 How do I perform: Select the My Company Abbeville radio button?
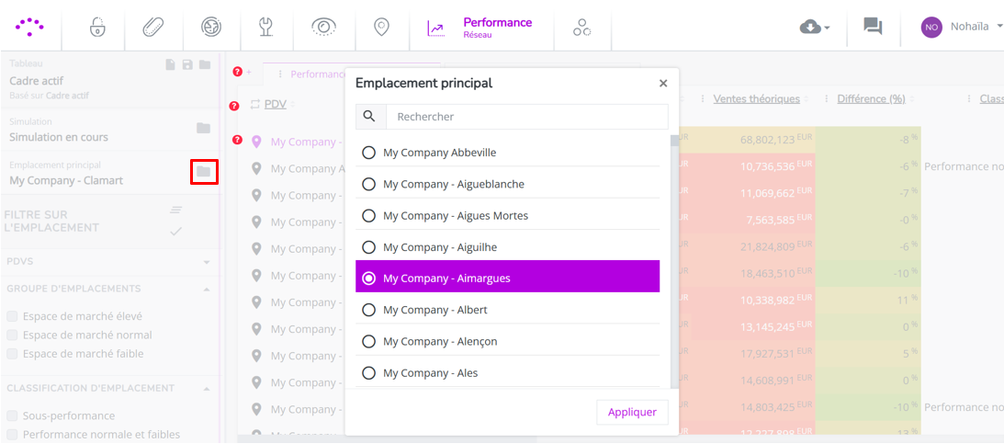pyautogui.click(x=368, y=154)
